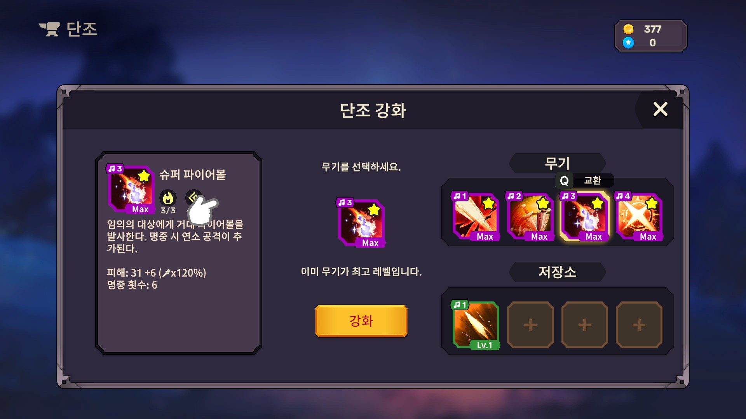Pick the Lv.1 weapon in storage
This screenshot has height=419, width=746.
476,325
